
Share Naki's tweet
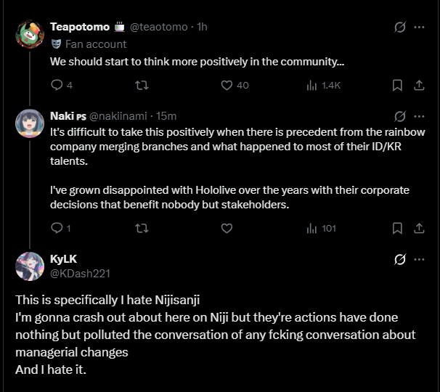point(419,228)
